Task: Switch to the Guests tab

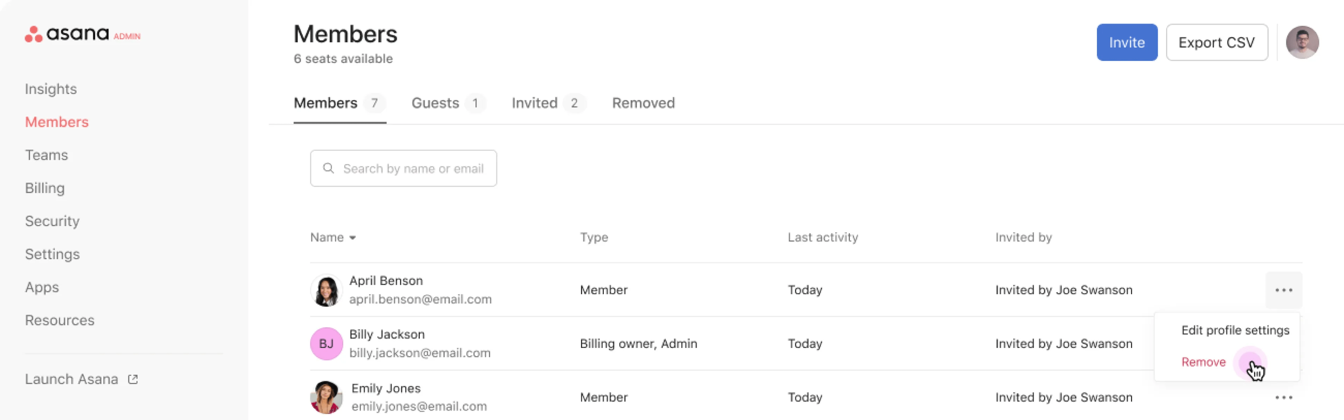Action: click(436, 103)
